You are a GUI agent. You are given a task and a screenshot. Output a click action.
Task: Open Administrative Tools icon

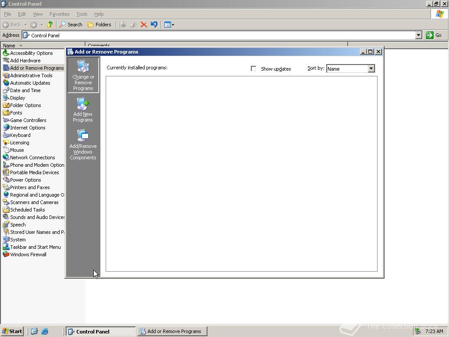6,75
